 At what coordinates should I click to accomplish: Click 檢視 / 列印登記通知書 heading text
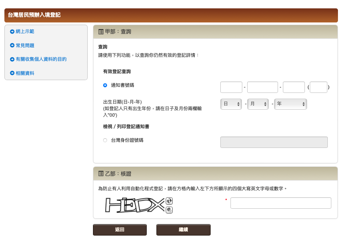[126, 126]
